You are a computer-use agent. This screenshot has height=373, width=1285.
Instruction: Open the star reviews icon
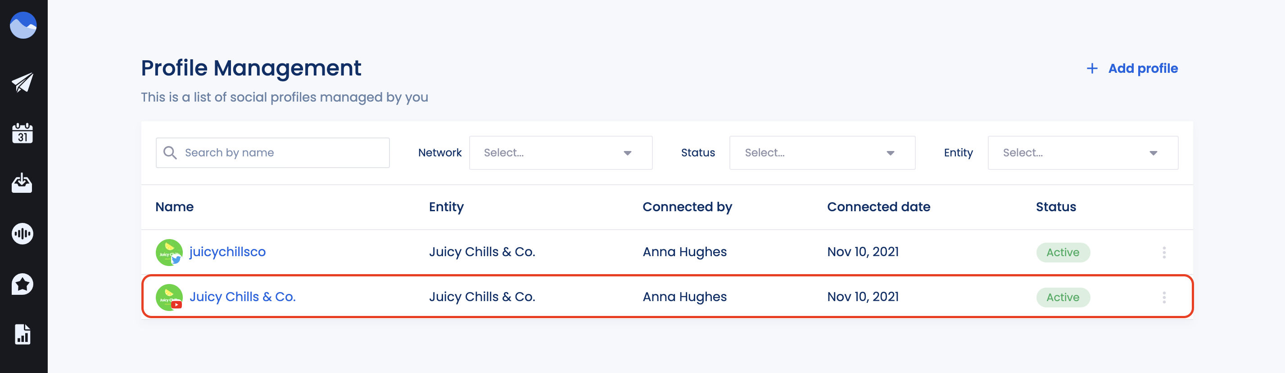pyautogui.click(x=23, y=284)
